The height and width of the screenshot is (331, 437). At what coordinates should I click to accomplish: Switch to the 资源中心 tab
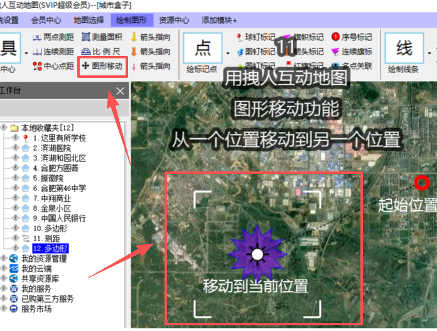point(174,20)
